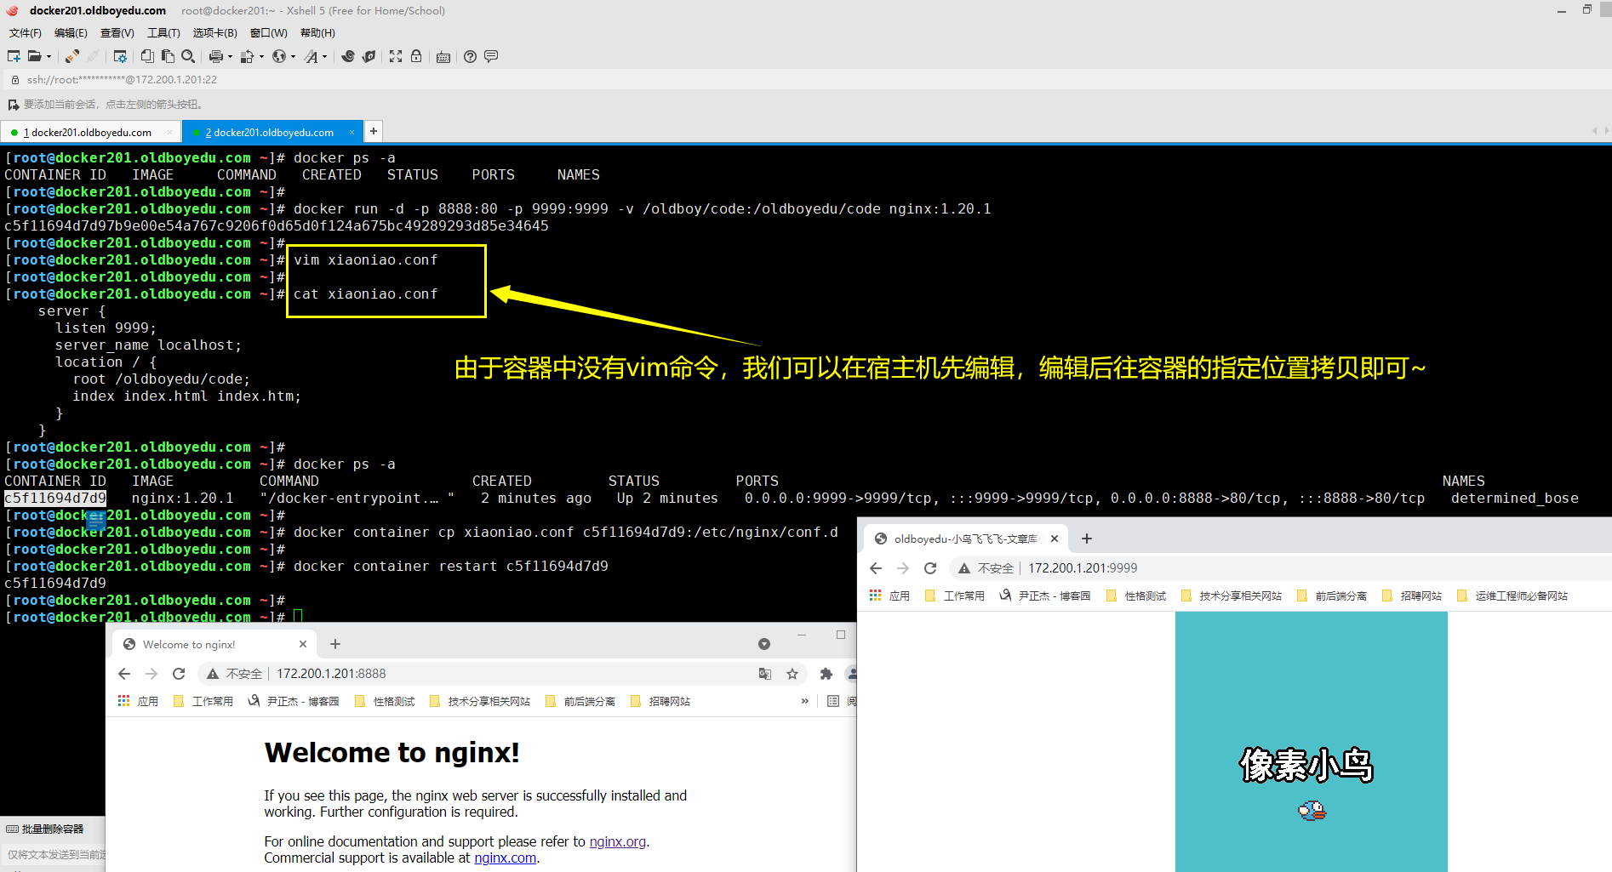Create a new session in Xshell toolbar
This screenshot has height=872, width=1612.
[x=12, y=56]
